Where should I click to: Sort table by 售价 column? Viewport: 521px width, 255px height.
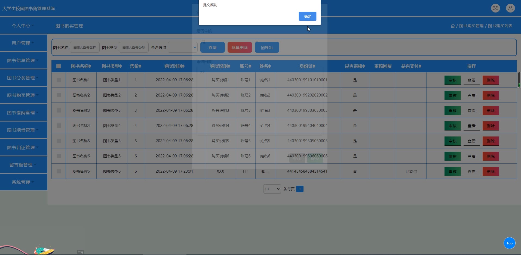pos(136,66)
